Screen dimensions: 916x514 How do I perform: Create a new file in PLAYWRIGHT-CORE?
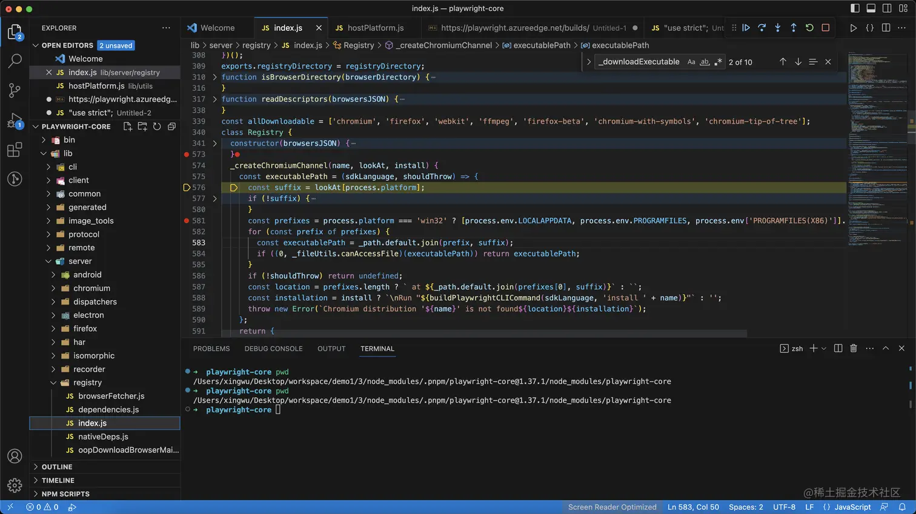pos(128,127)
